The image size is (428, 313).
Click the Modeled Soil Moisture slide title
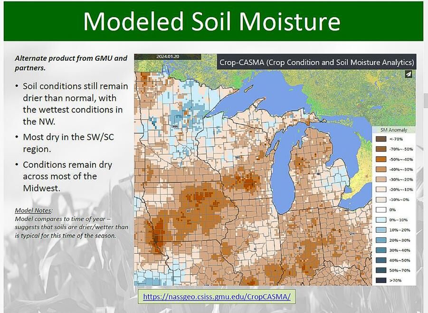tap(211, 21)
